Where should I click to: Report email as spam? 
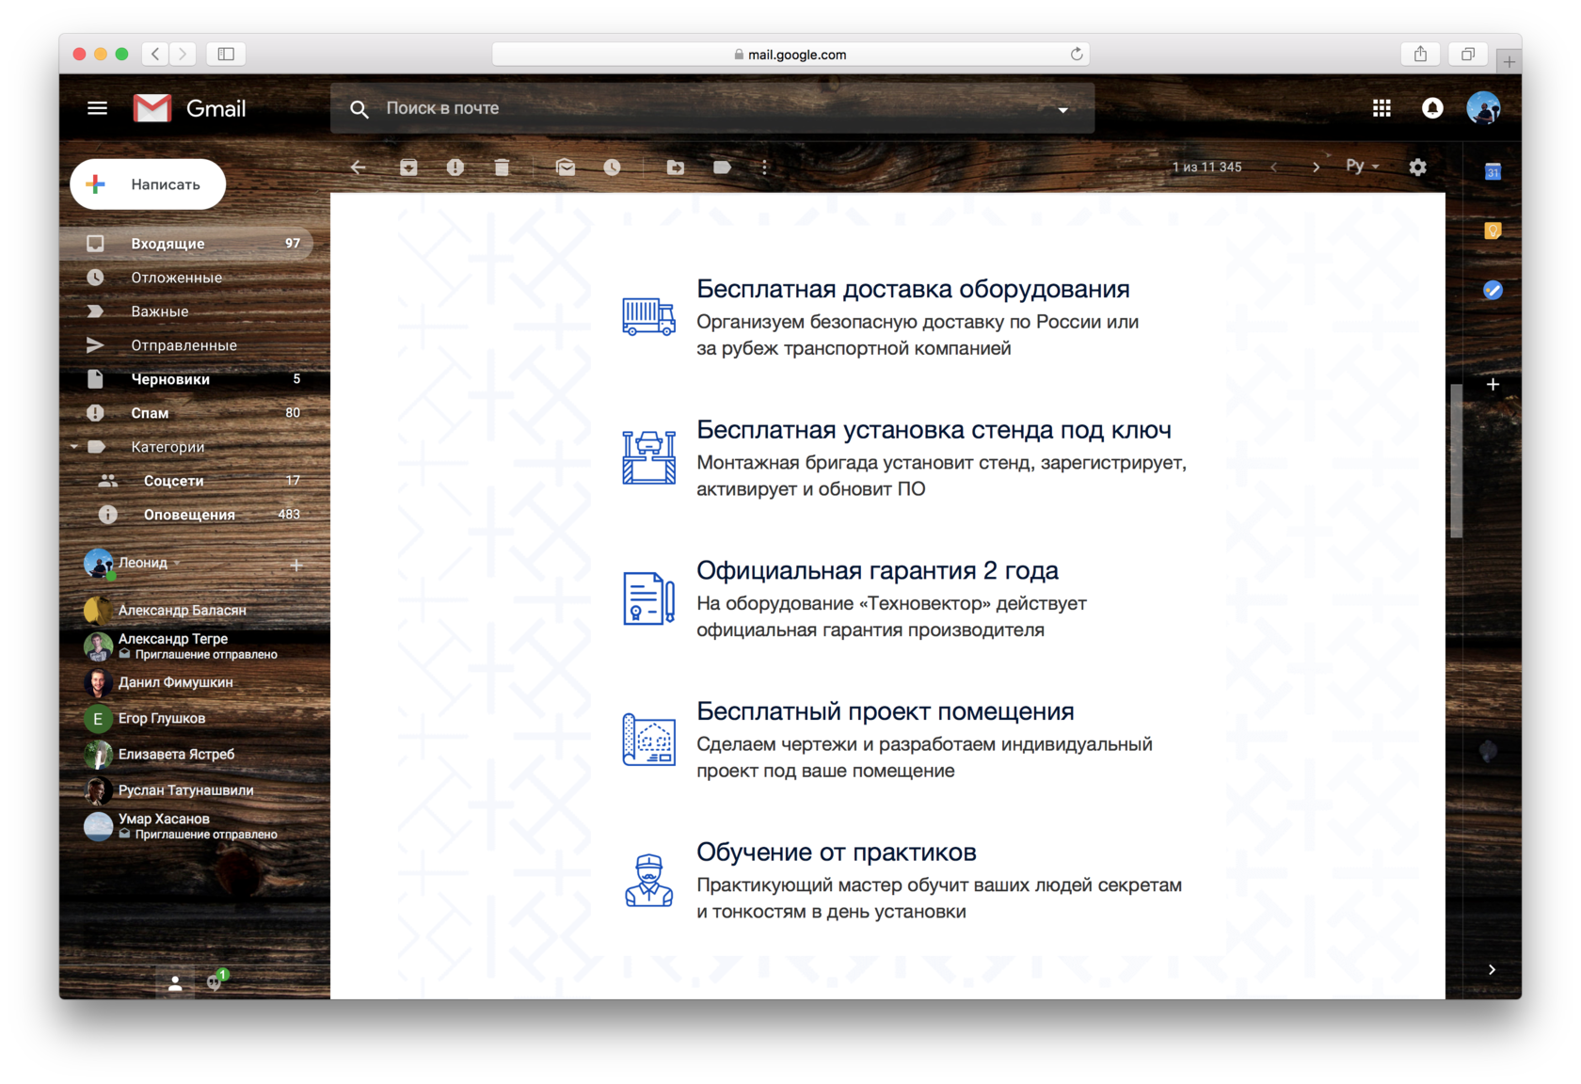pyautogui.click(x=455, y=167)
